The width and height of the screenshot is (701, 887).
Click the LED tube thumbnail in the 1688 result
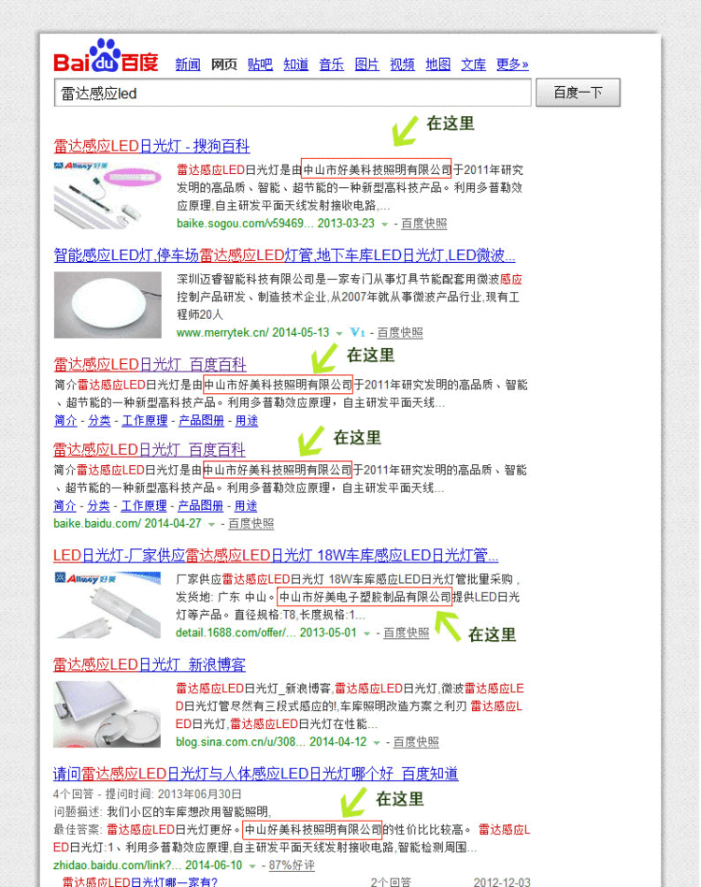pos(107,603)
